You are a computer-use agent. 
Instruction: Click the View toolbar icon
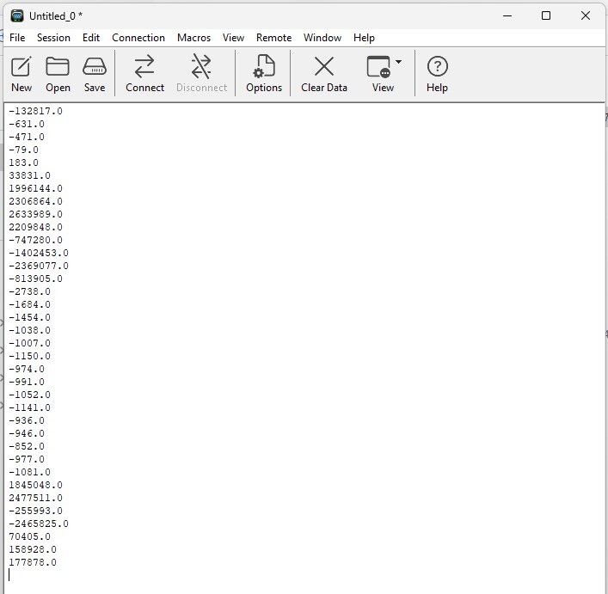tap(383, 74)
